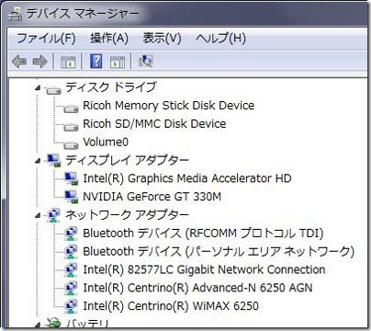This screenshot has width=371, height=331.
Task: Open the 操作(A) menu
Action: [x=109, y=39]
